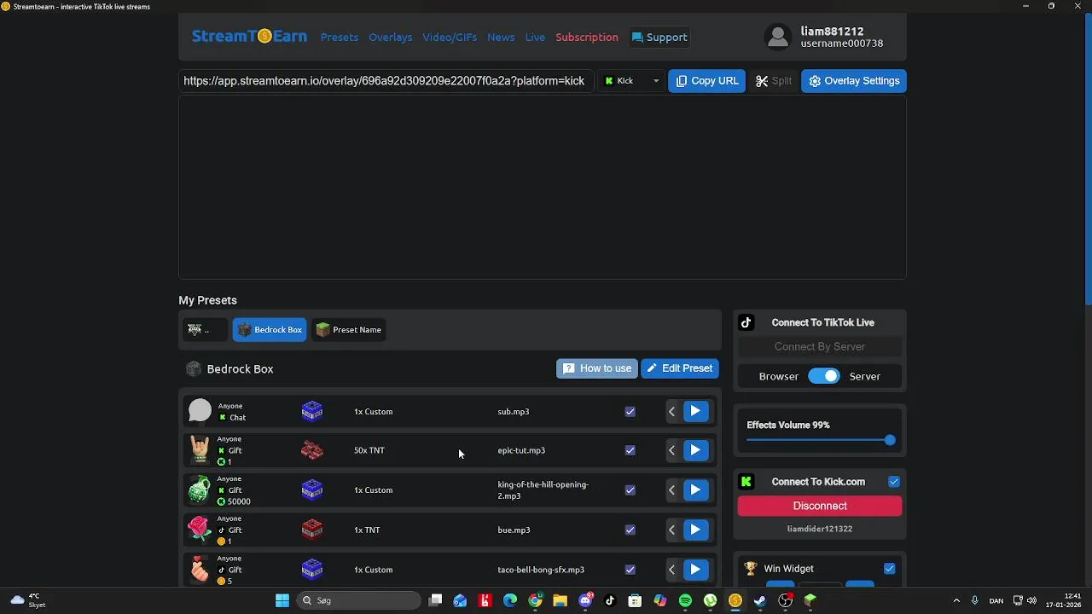Click the Support button

coord(659,38)
